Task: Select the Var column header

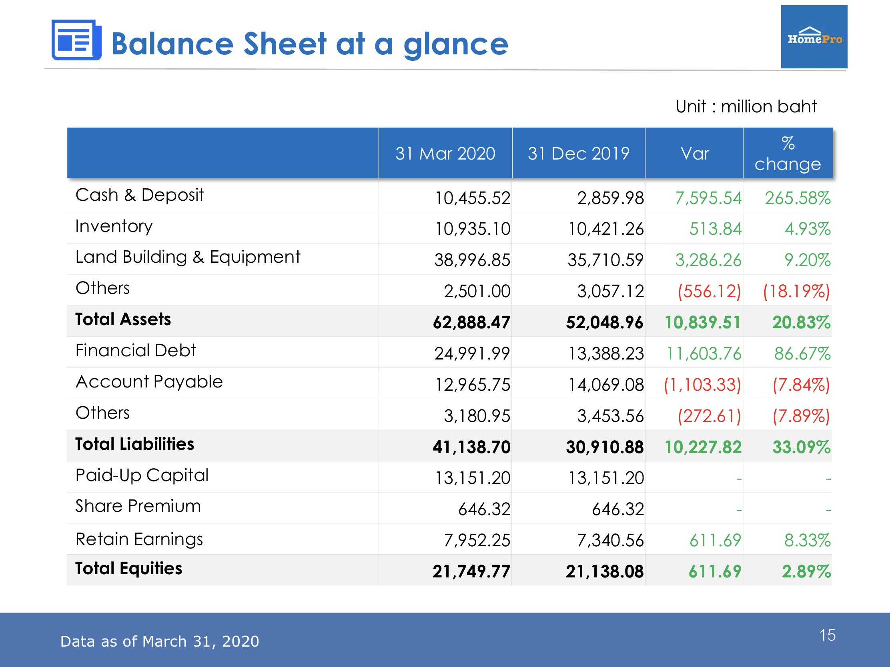Action: pyautogui.click(x=694, y=153)
